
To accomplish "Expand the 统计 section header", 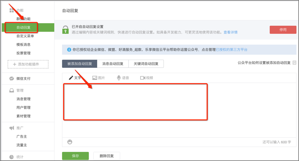I will [20, 157].
